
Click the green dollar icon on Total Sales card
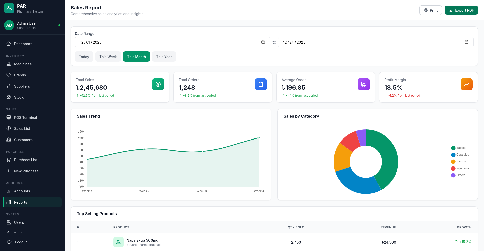coord(158,84)
